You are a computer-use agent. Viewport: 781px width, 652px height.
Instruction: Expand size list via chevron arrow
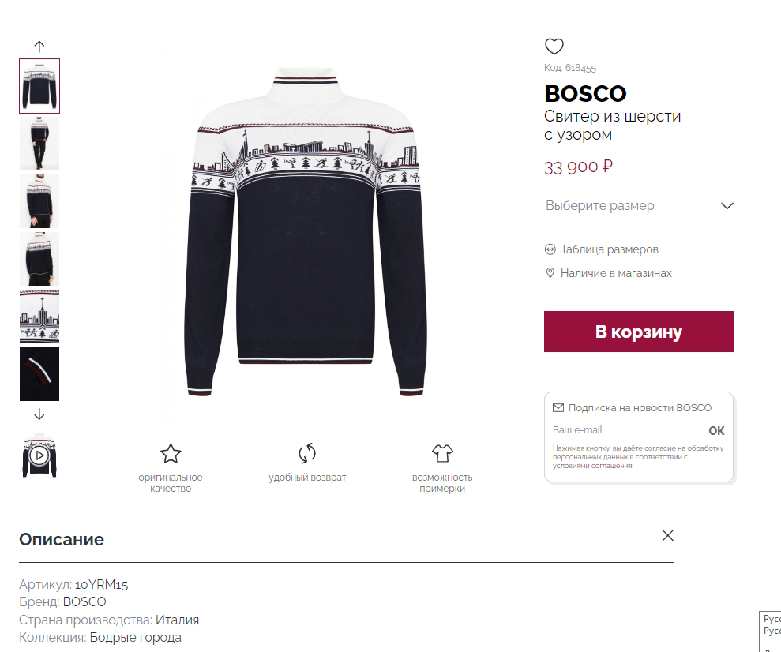(x=727, y=205)
